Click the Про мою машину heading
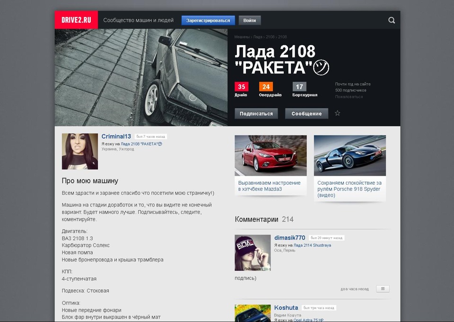The height and width of the screenshot is (322, 454). coord(90,181)
